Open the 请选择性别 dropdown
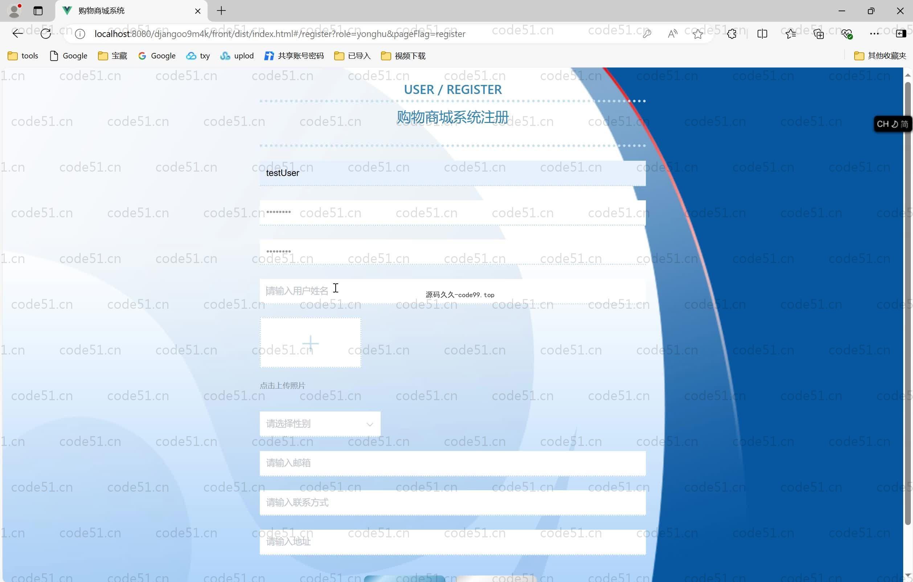This screenshot has width=913, height=582. [320, 423]
